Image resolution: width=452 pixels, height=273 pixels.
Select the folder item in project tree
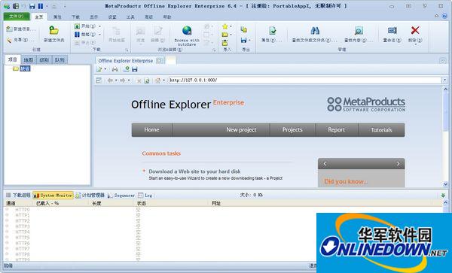pos(22,68)
